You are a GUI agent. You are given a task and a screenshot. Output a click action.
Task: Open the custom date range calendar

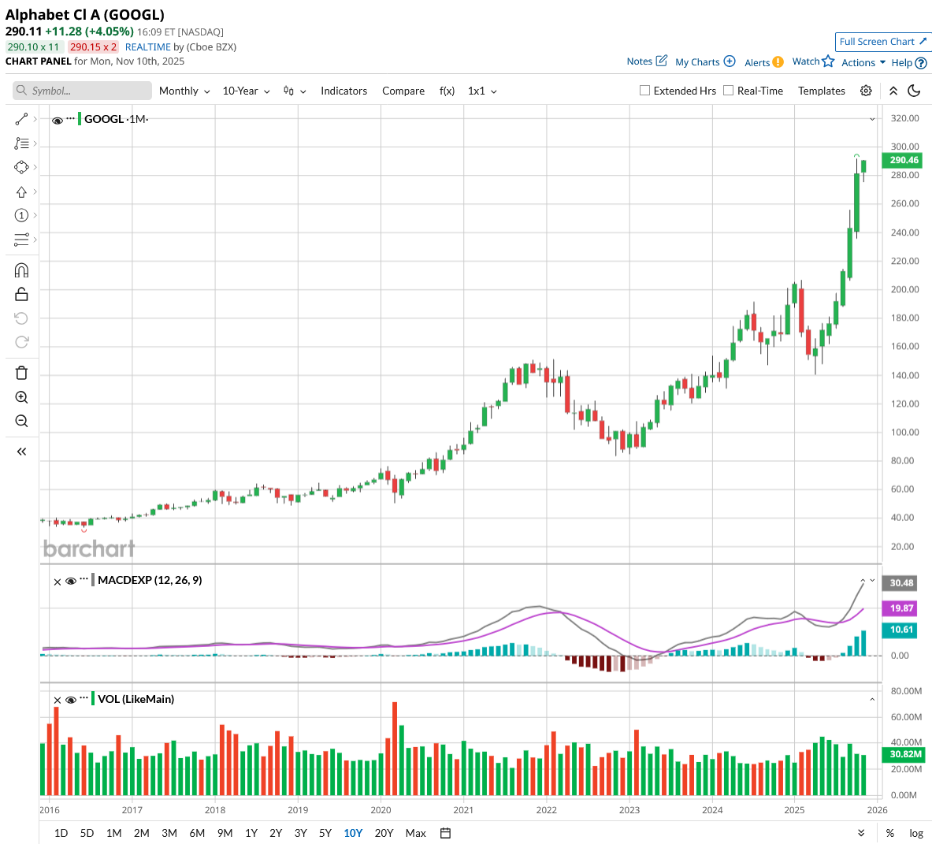click(x=445, y=833)
